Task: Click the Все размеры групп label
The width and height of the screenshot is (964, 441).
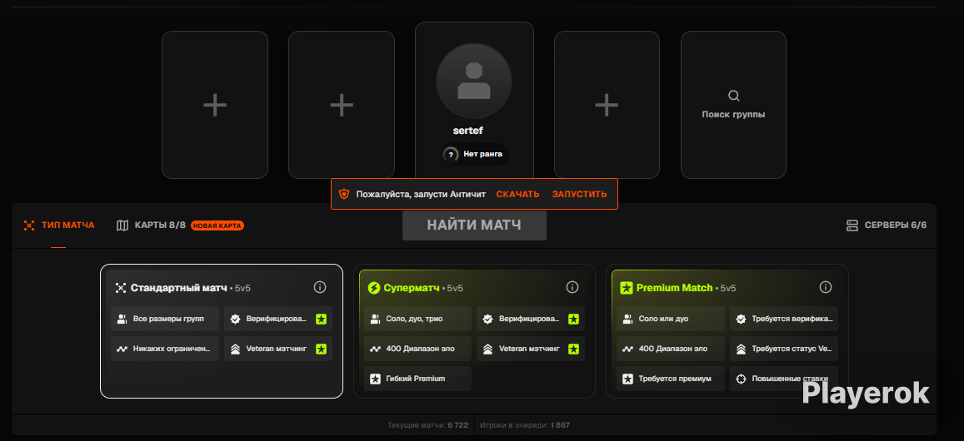Action: tap(167, 319)
